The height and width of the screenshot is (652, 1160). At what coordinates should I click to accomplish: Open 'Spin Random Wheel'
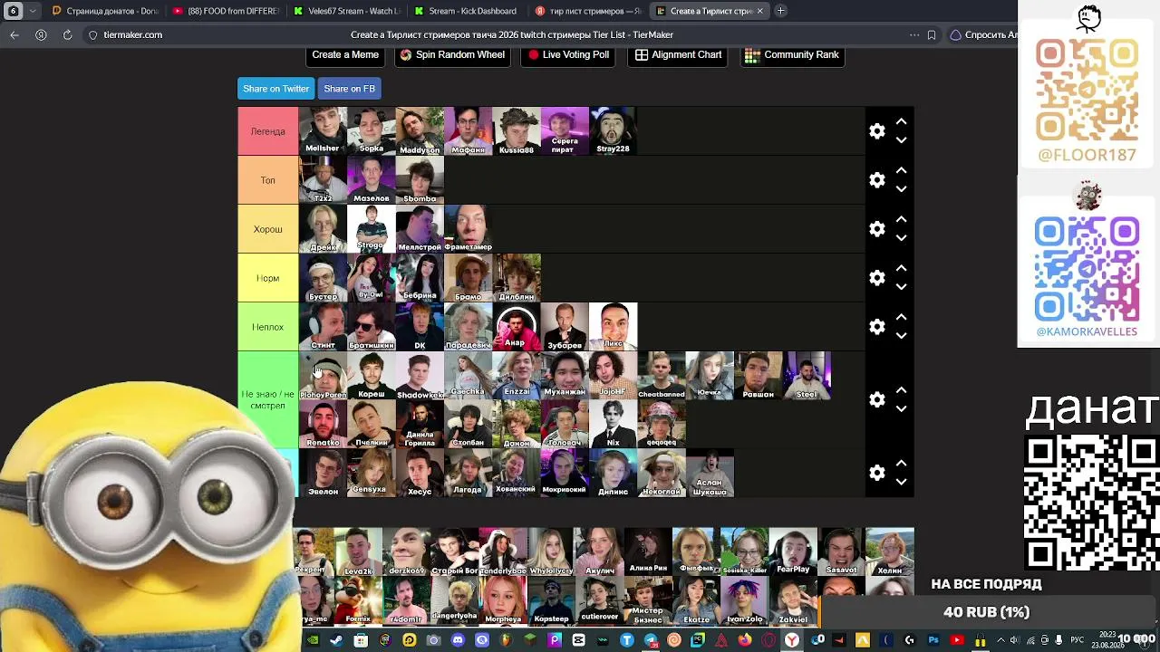point(452,55)
